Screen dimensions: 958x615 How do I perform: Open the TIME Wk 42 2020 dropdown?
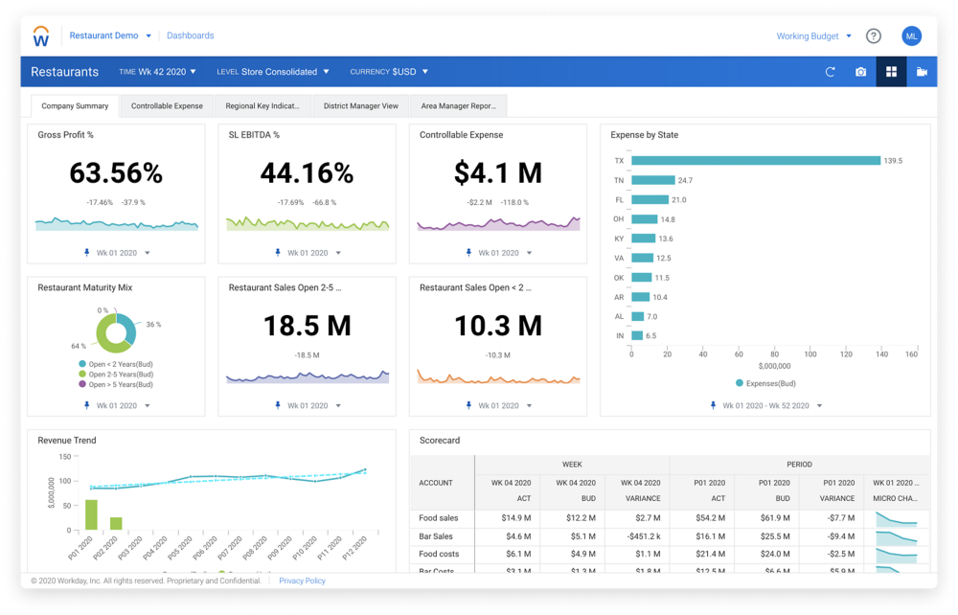pyautogui.click(x=158, y=72)
